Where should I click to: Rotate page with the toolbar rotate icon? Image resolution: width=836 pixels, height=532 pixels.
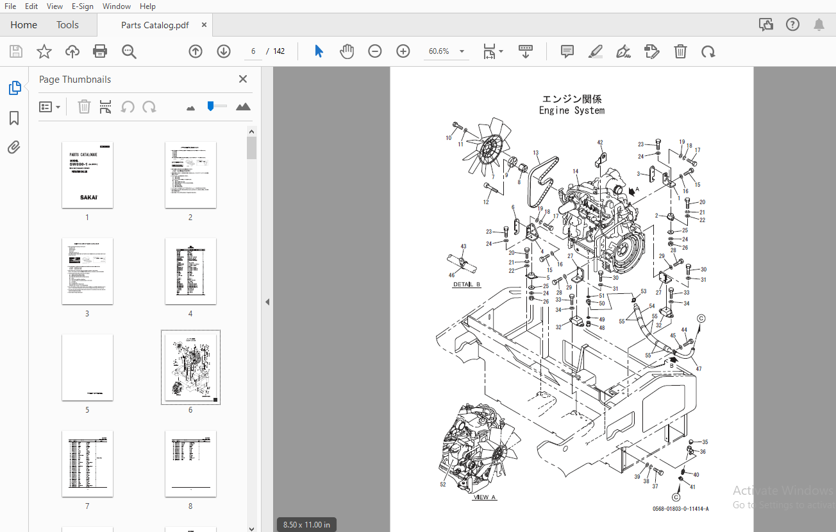click(x=708, y=51)
